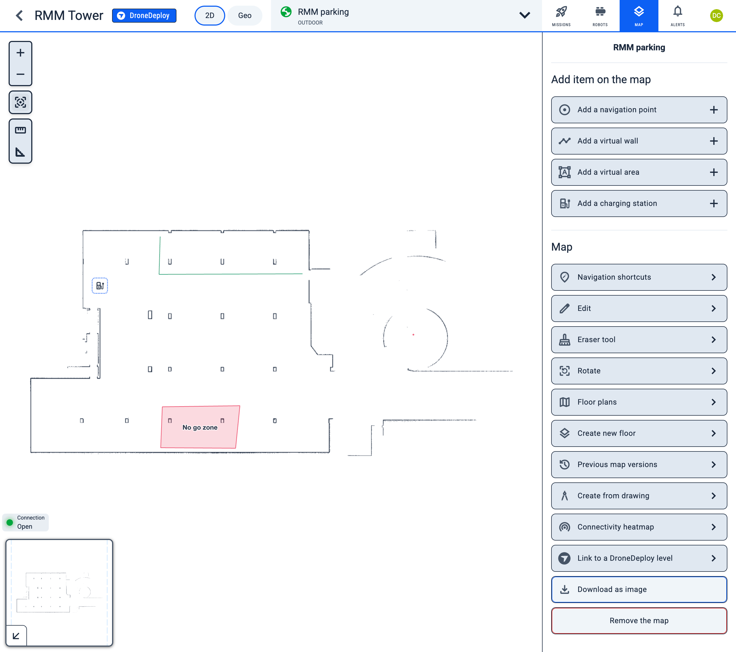Expand Navigation shortcuts section

639,277
